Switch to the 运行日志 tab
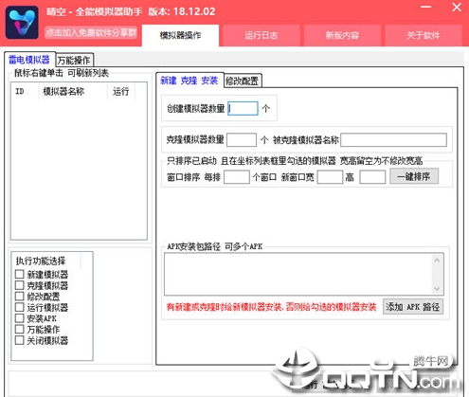 click(x=262, y=35)
